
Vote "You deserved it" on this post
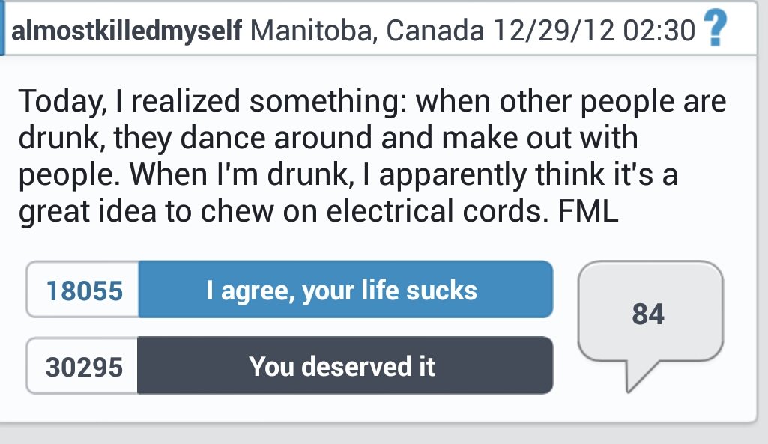pyautogui.click(x=345, y=366)
